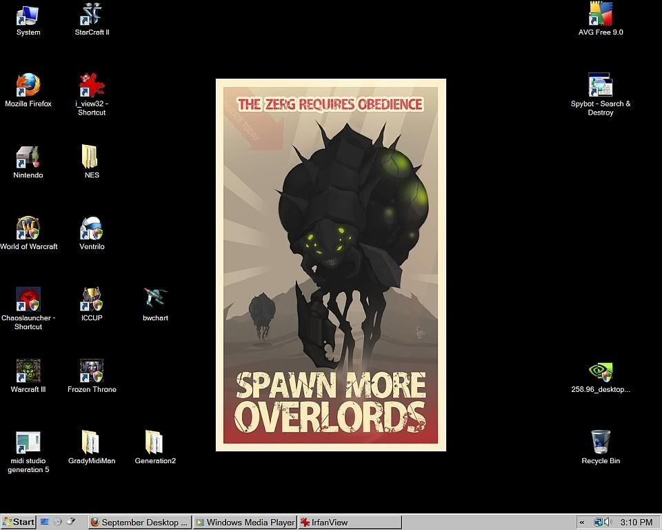Switch to Windows Media Player taskbar button
This screenshot has height=530, width=662.
(x=245, y=522)
